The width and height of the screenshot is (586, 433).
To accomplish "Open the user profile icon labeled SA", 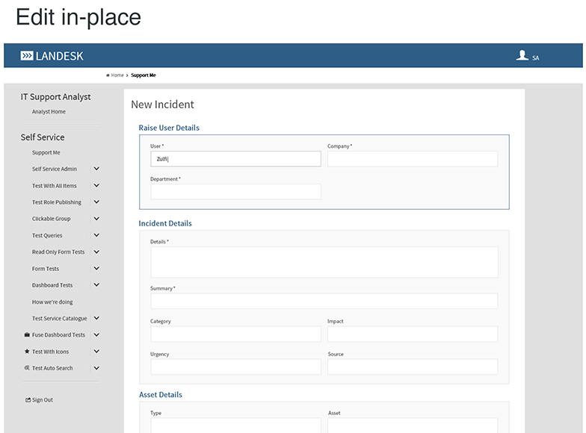I will 522,56.
